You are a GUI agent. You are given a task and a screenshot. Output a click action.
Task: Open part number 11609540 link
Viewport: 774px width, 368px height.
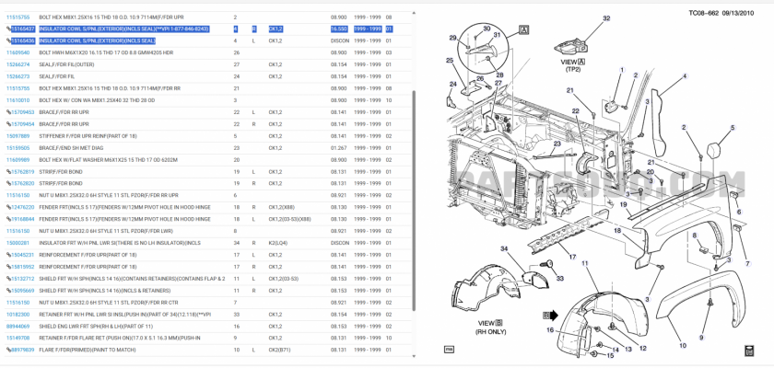point(18,52)
